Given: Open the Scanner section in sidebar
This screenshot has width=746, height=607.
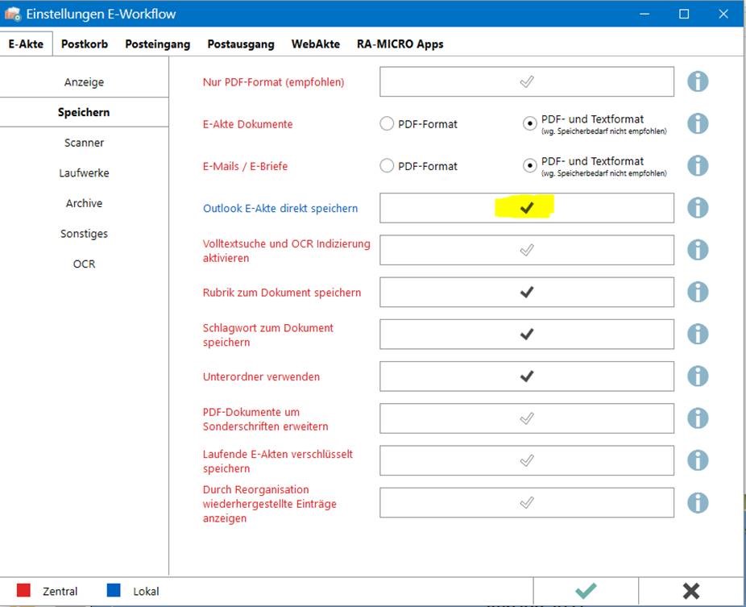Looking at the screenshot, I should (85, 143).
